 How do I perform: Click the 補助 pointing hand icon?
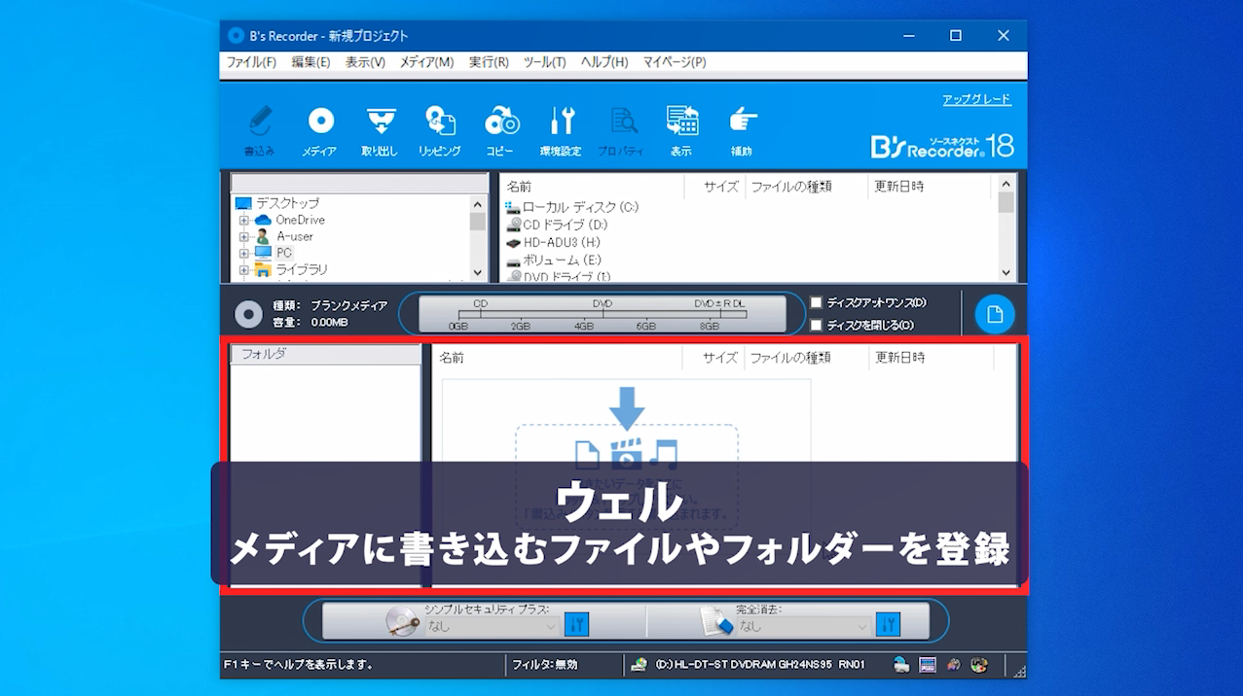pos(742,129)
